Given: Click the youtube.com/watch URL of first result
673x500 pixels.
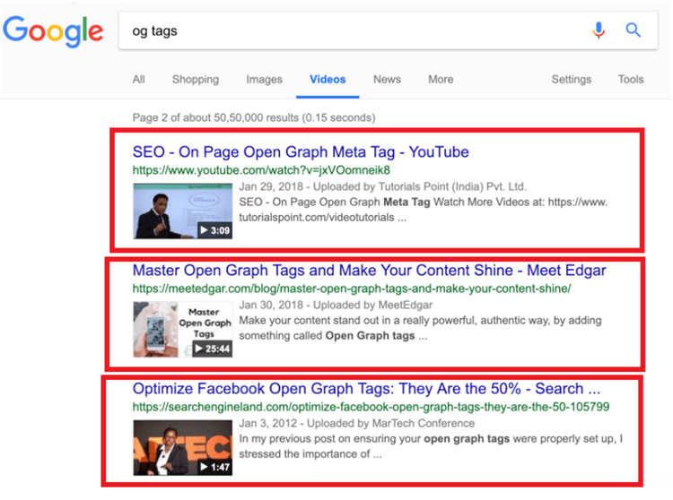Looking at the screenshot, I should point(261,170).
